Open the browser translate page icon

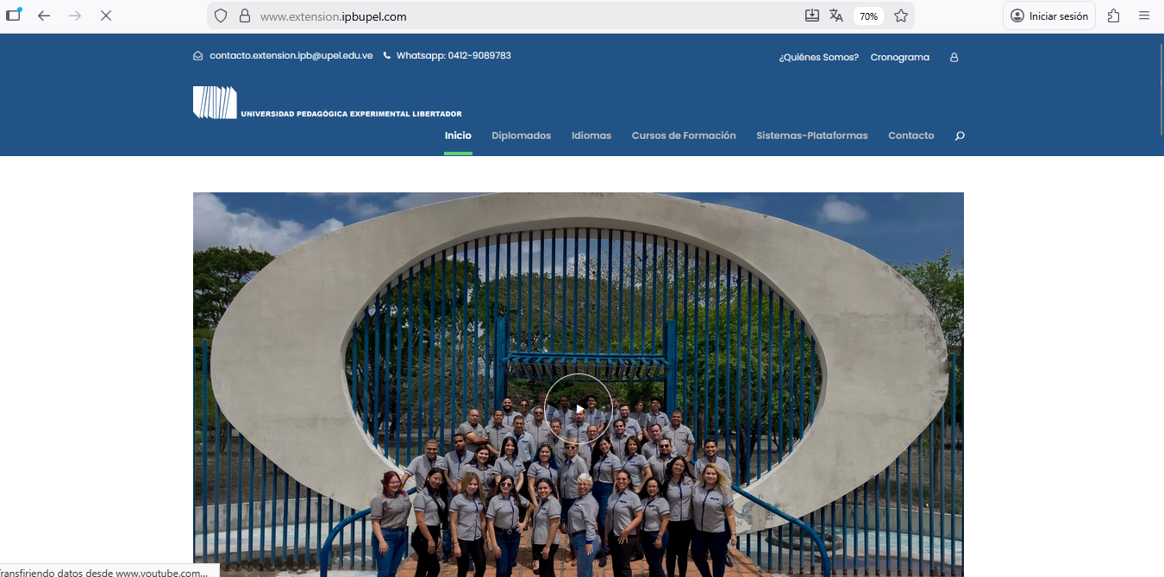pos(836,16)
